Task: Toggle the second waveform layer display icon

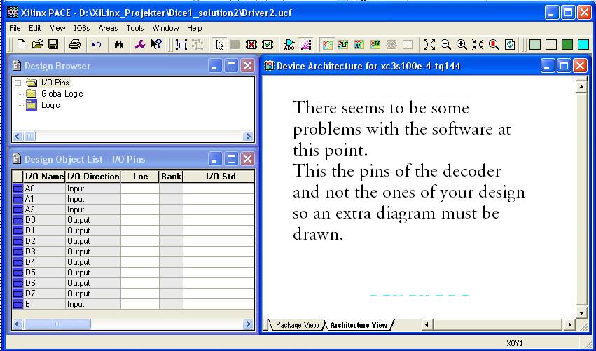Action: (343, 45)
